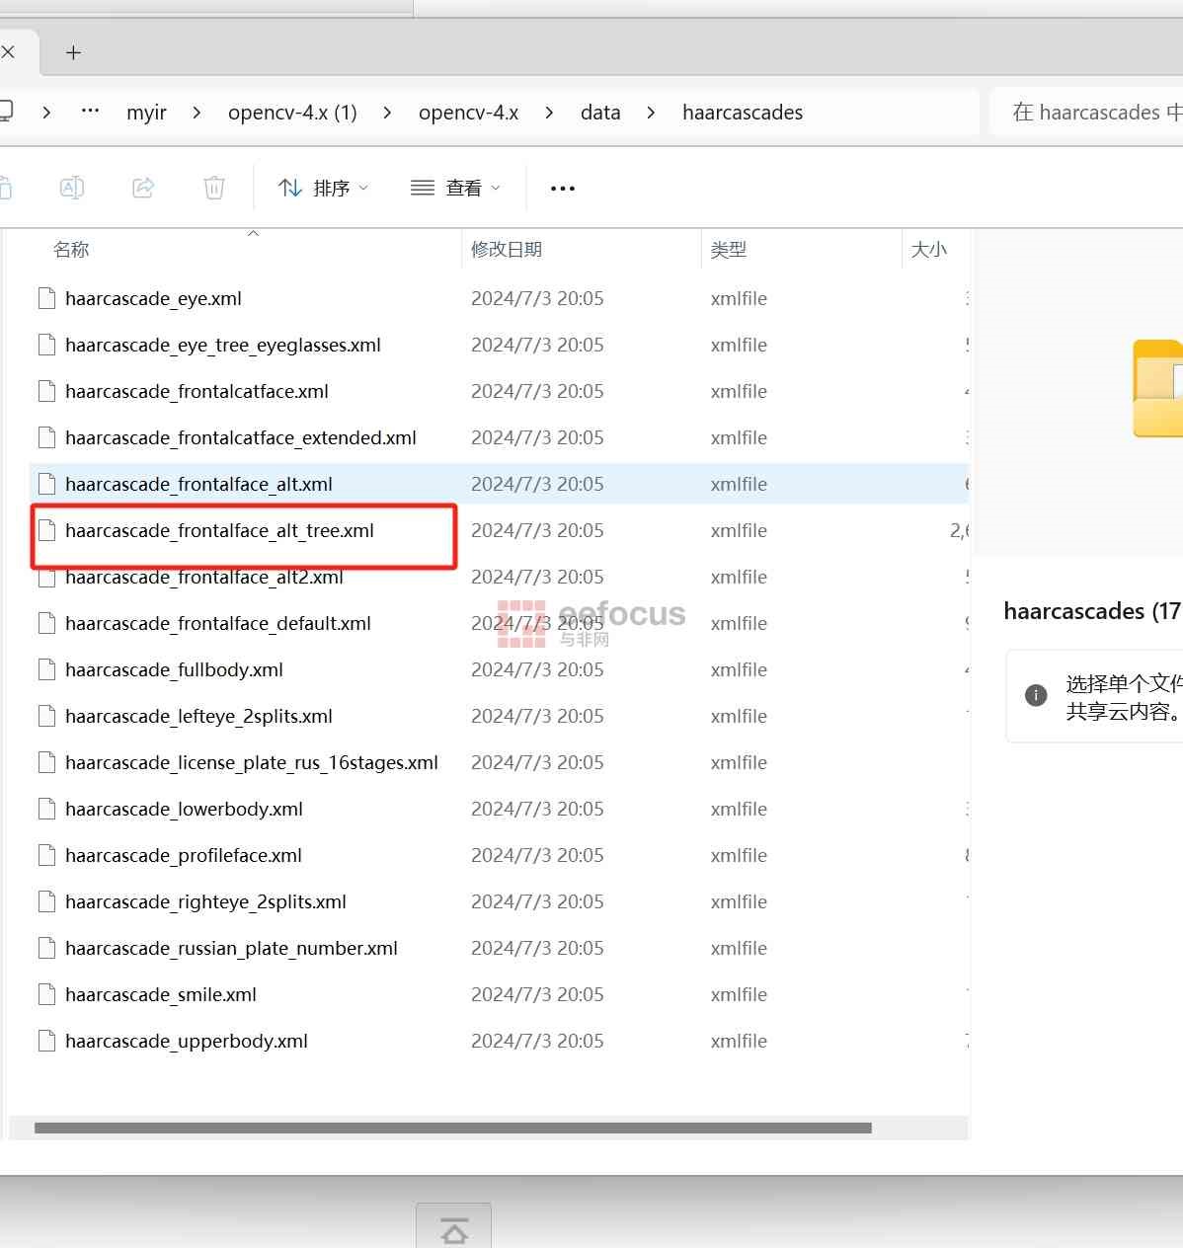This screenshot has width=1183, height=1248.
Task: Click the scroll-to-top arrow icon below window
Action: coord(453,1230)
